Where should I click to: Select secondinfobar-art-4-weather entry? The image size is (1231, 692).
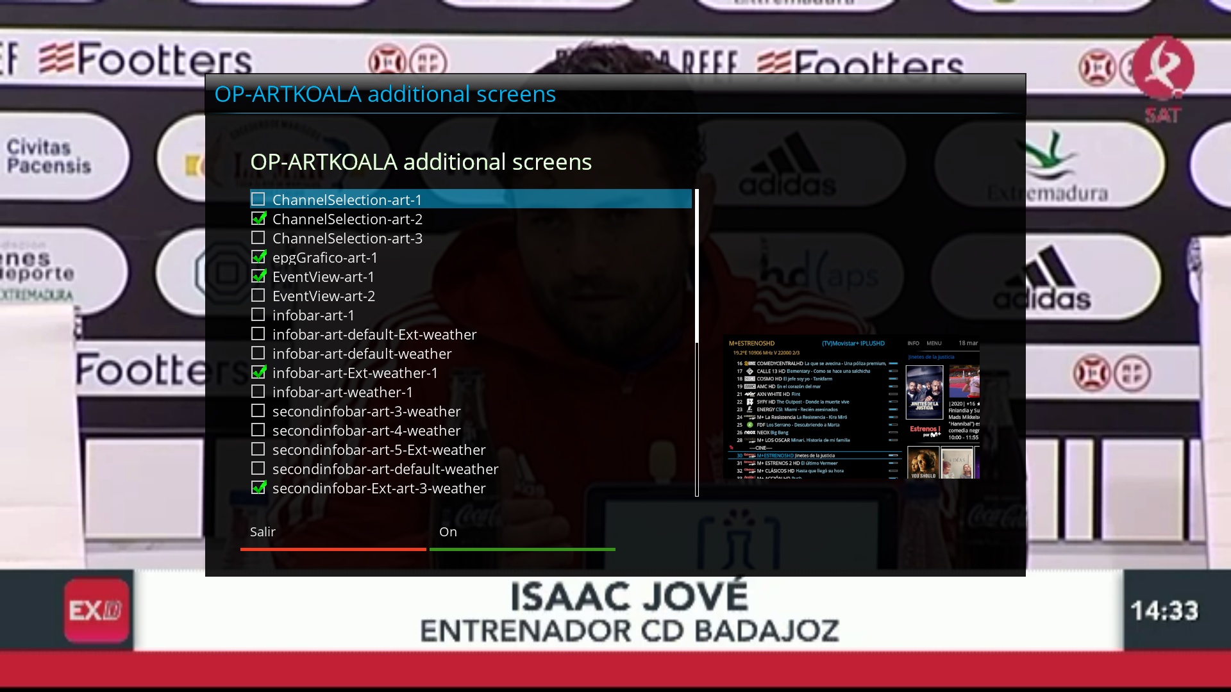point(366,431)
